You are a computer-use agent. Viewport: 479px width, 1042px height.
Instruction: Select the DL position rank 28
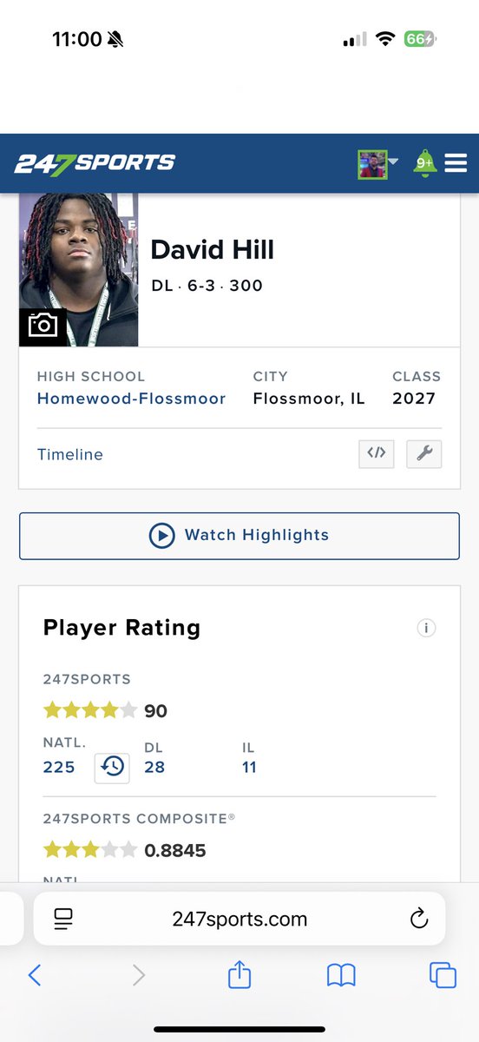click(x=154, y=767)
